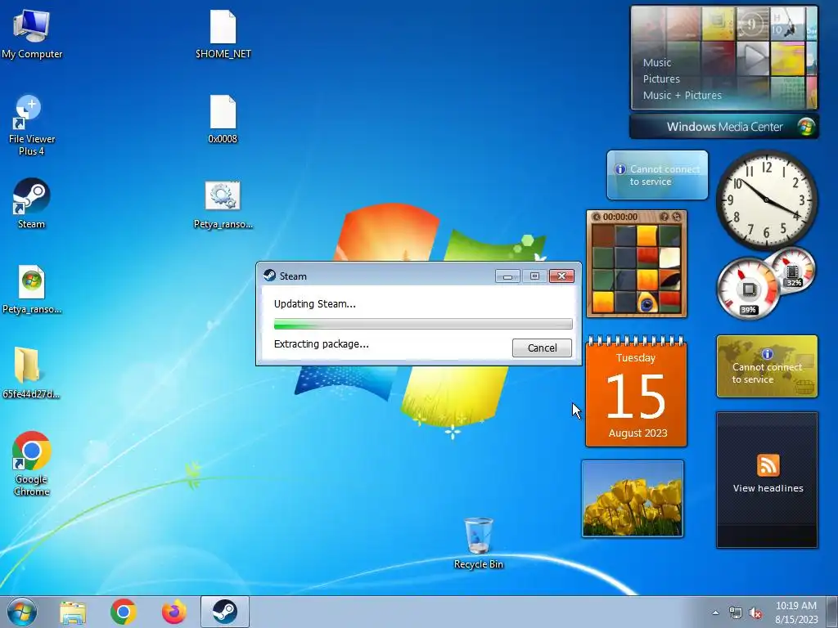Open the taskbar clock showing 10:19 AM
The height and width of the screenshot is (628, 838).
pos(796,612)
